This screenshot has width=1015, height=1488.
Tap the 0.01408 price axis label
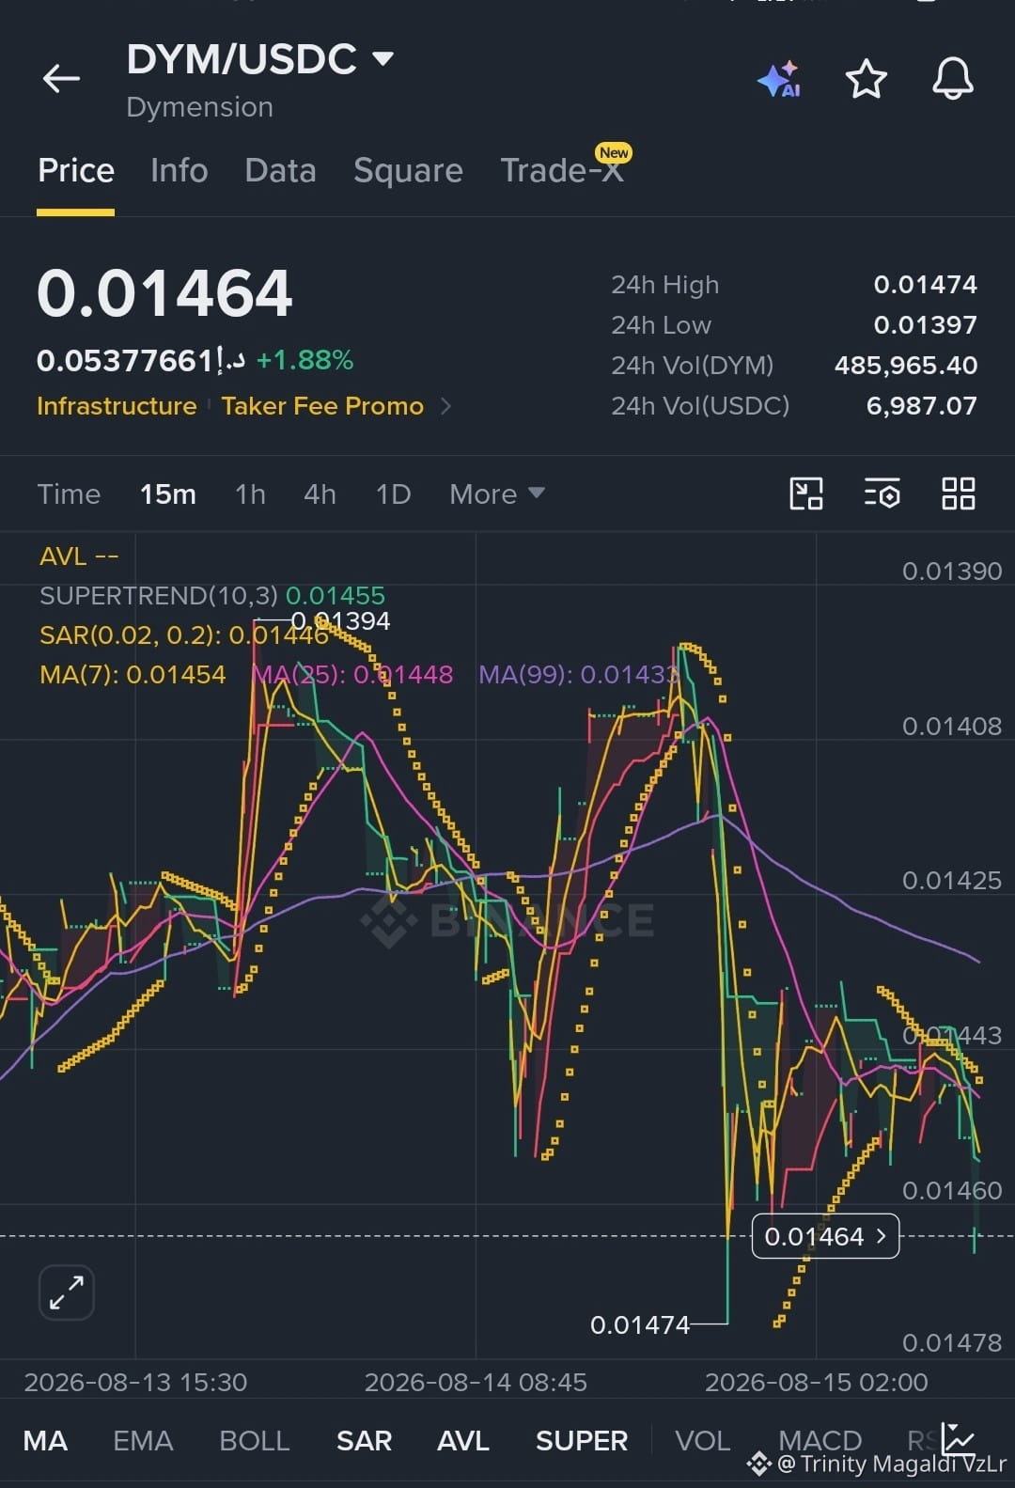(951, 726)
